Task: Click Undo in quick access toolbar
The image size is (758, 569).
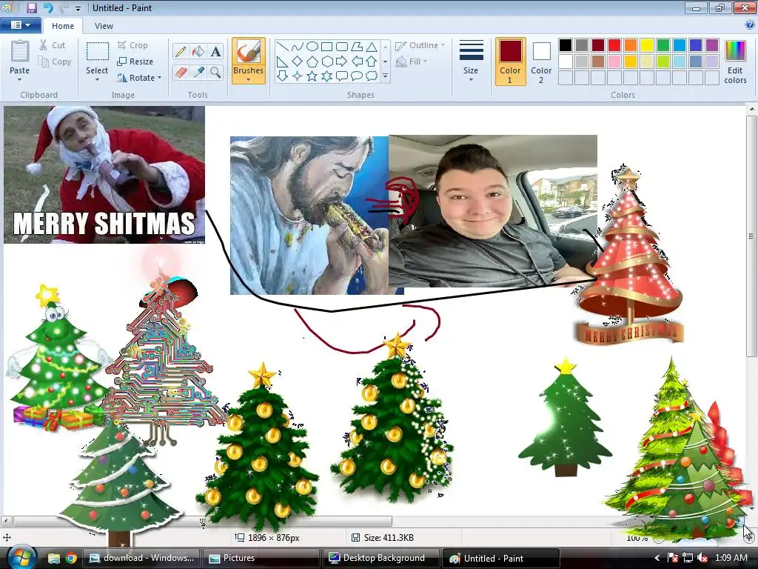Action: 48,7
